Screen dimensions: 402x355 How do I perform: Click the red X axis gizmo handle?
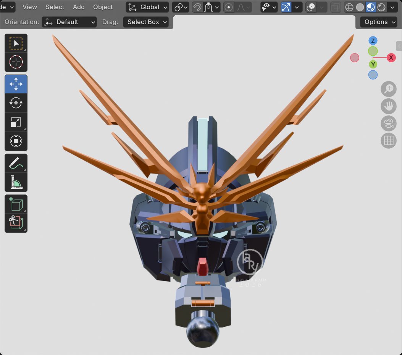pyautogui.click(x=391, y=57)
